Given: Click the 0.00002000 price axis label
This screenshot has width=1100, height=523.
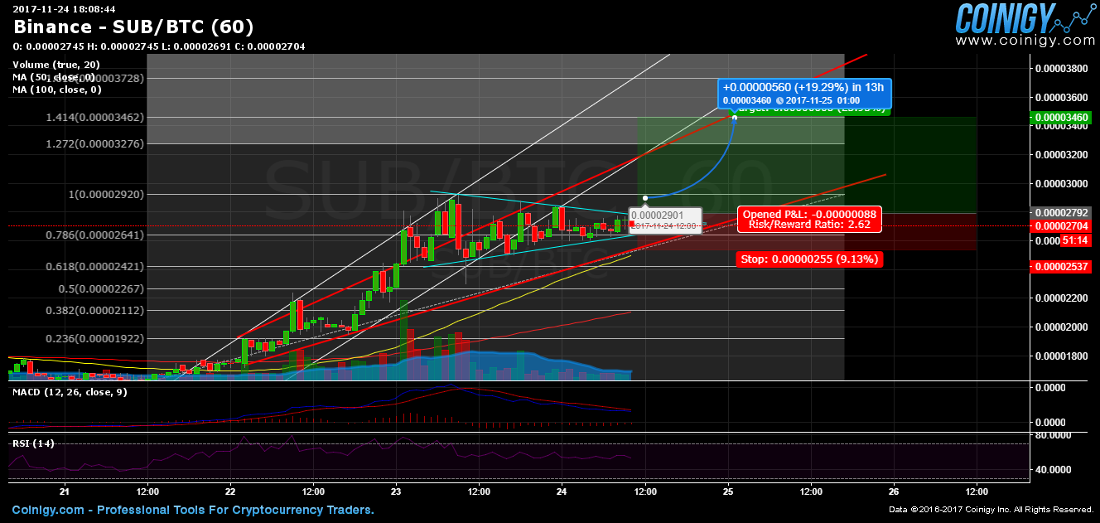Looking at the screenshot, I should tap(1064, 327).
